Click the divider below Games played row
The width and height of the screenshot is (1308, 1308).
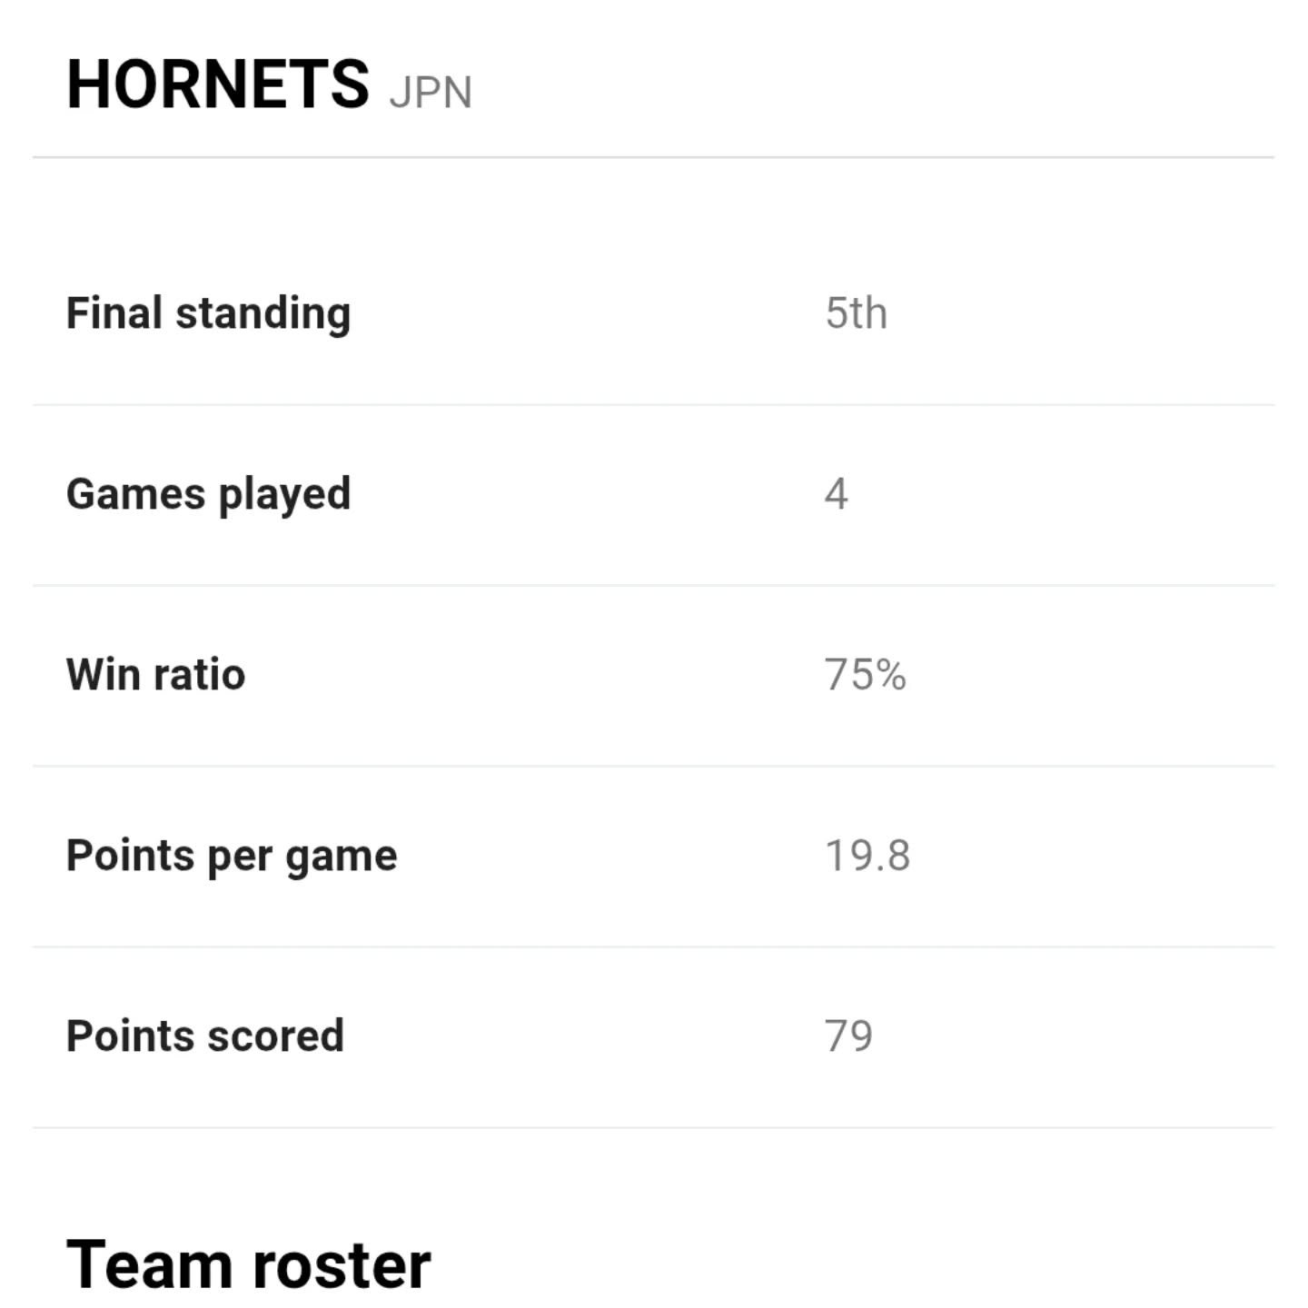click(654, 586)
